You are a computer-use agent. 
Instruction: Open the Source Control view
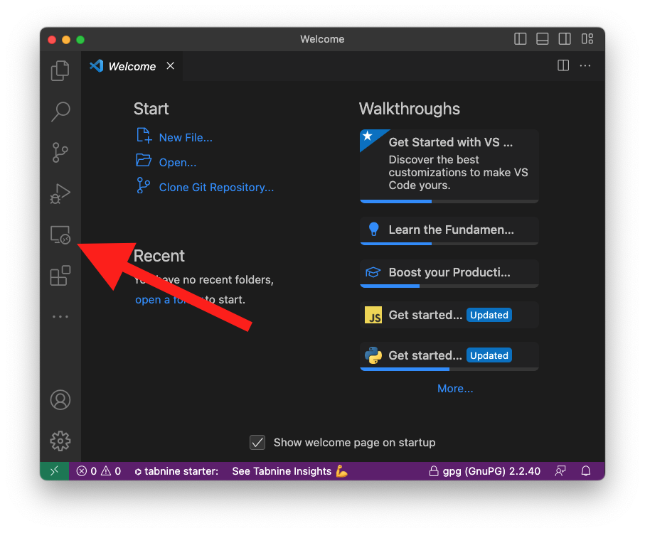coord(60,152)
